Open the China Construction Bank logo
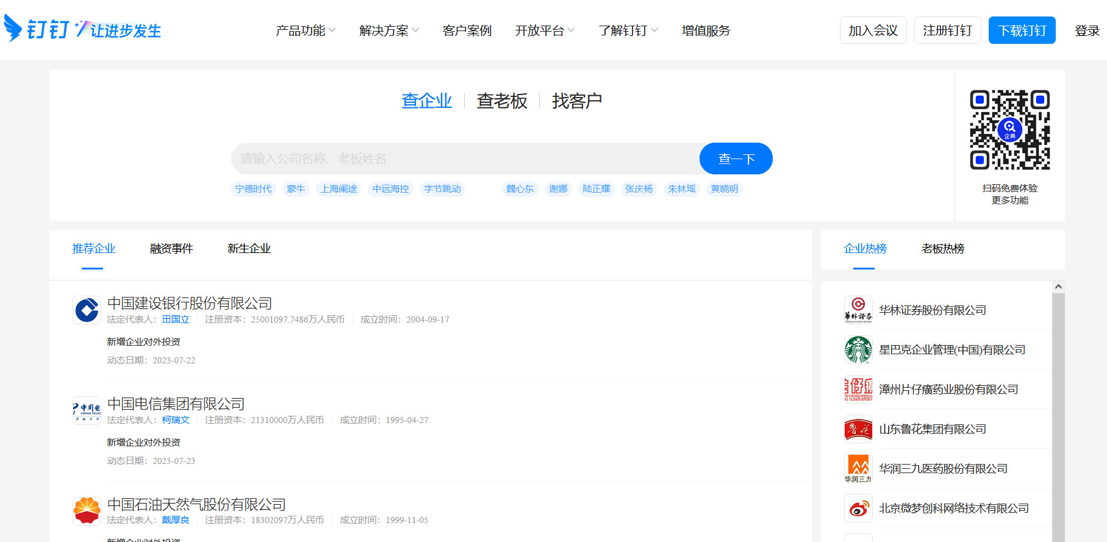The width and height of the screenshot is (1107, 542). tap(87, 310)
